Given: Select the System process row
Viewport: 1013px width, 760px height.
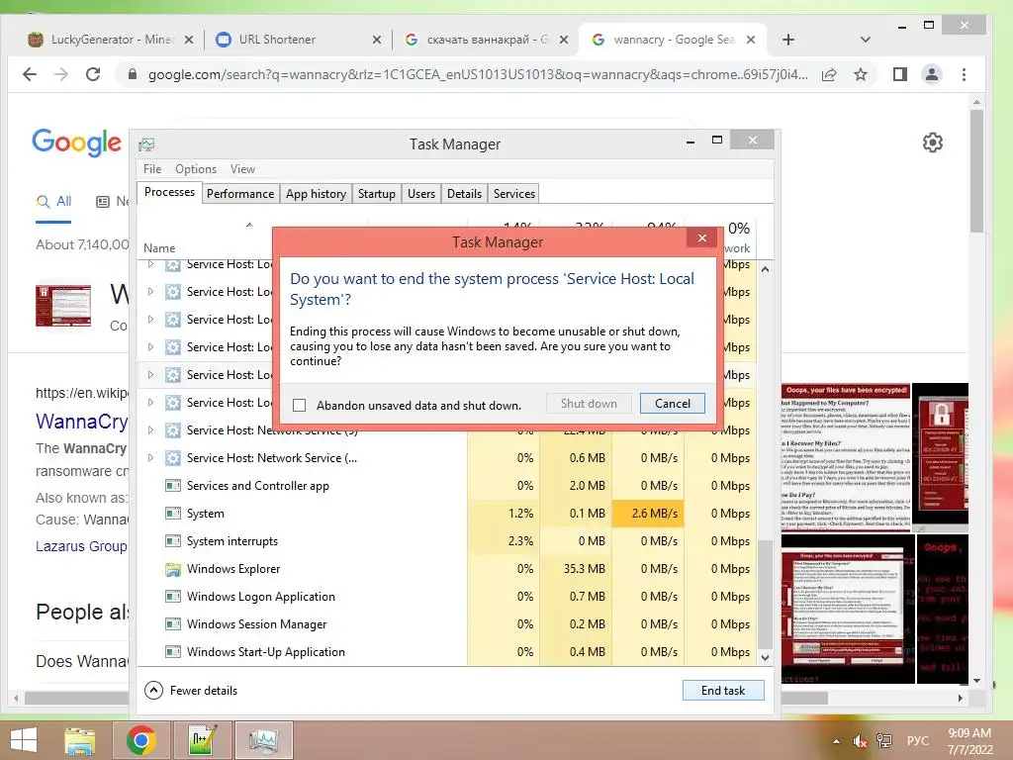Looking at the screenshot, I should [446, 514].
